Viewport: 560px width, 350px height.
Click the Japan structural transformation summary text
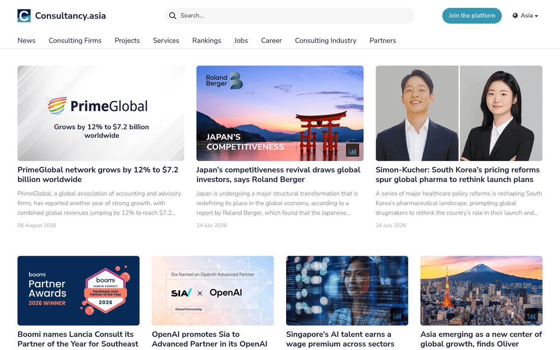point(278,203)
